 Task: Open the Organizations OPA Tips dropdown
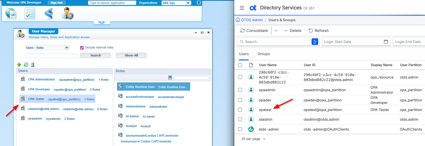tap(176, 3)
